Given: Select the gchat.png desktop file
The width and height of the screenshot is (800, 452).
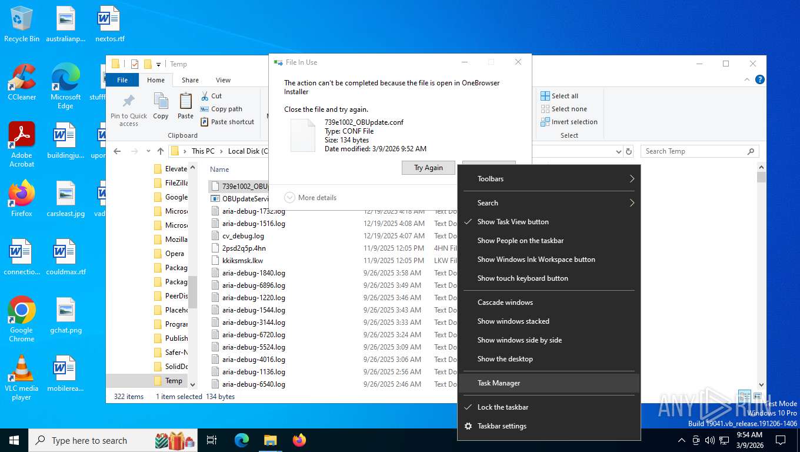Looking at the screenshot, I should [66, 315].
